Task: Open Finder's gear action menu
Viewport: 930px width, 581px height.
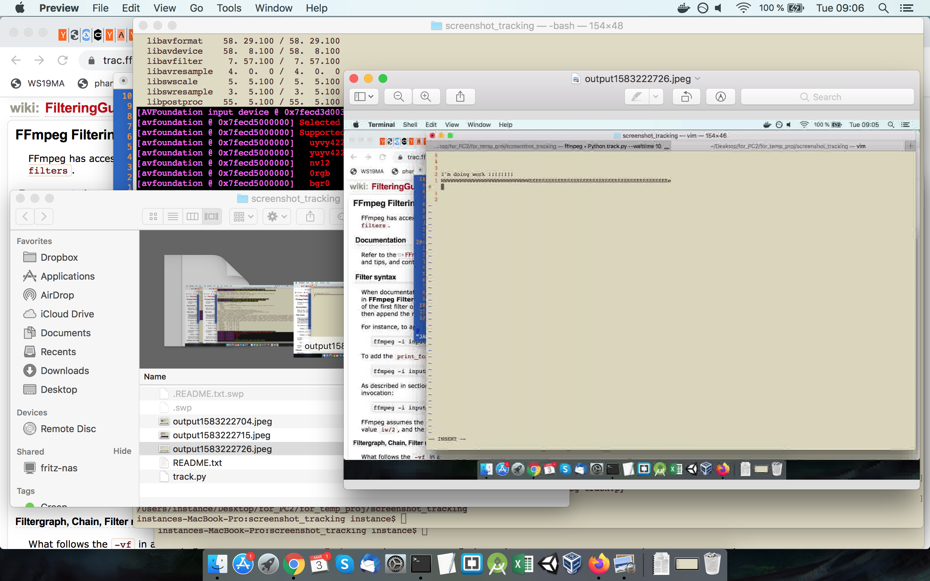Action: point(277,217)
